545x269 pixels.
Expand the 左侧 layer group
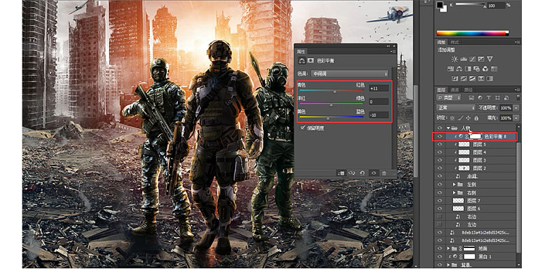454,184
